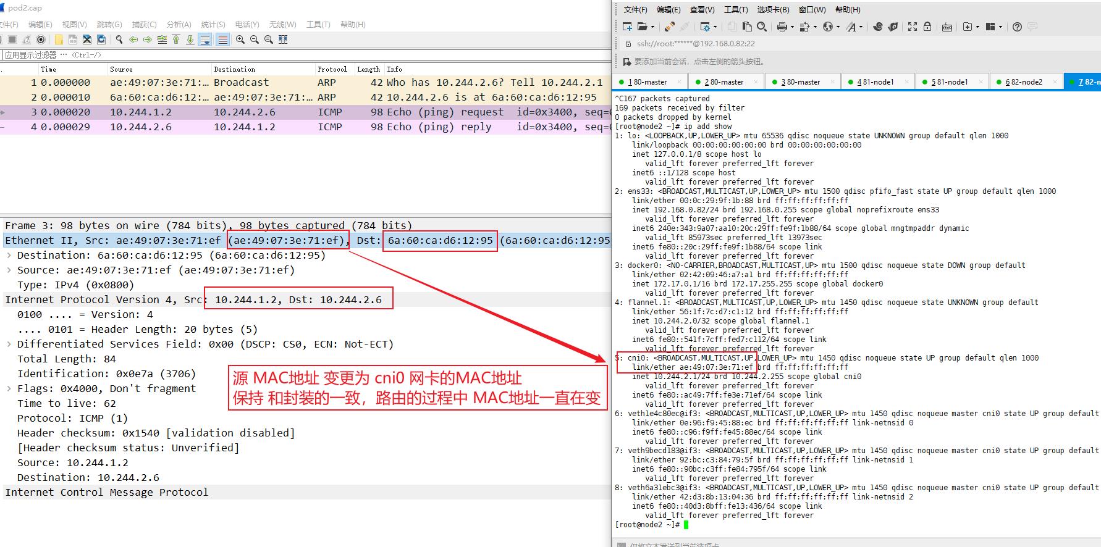
Task: Open the globe encoding dropdown arrow
Action: tap(838, 27)
